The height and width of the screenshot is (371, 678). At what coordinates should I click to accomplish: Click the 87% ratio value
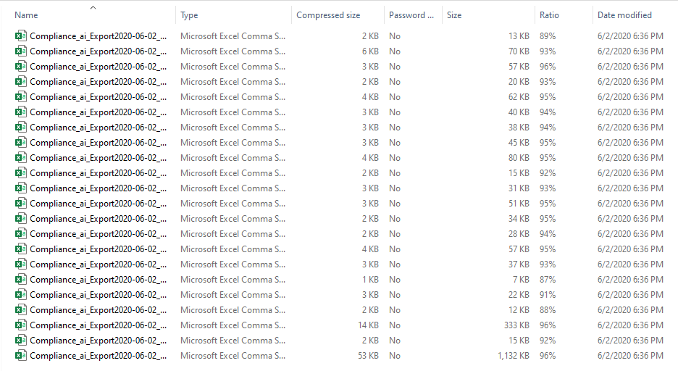pos(548,279)
